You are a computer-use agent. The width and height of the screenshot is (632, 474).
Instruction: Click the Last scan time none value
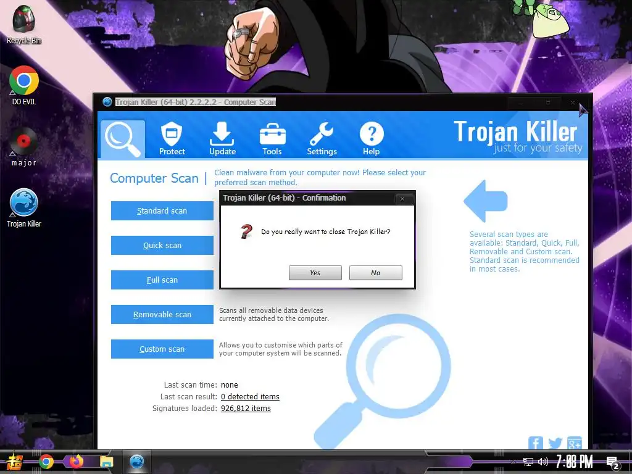230,385
